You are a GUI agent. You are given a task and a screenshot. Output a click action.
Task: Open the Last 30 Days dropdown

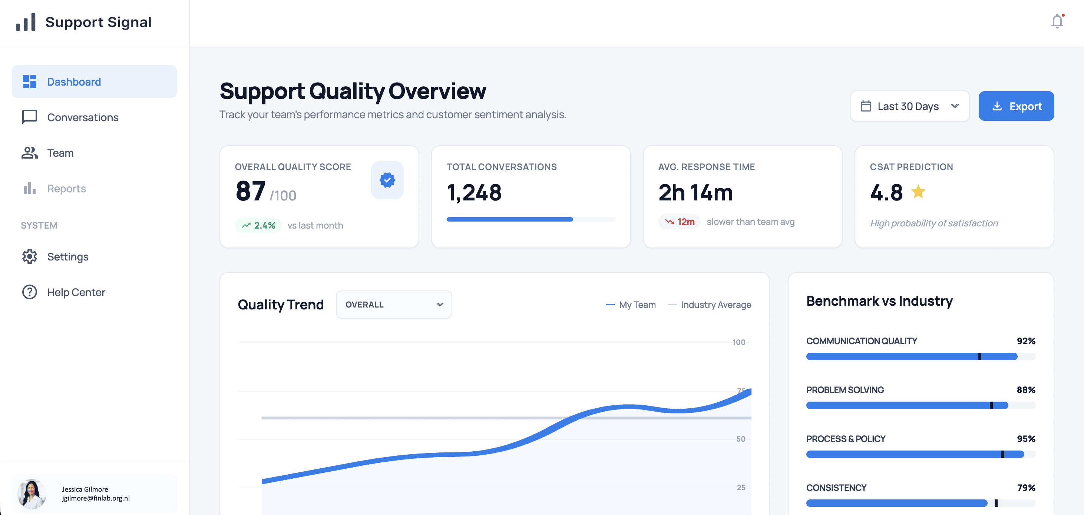[x=909, y=106]
